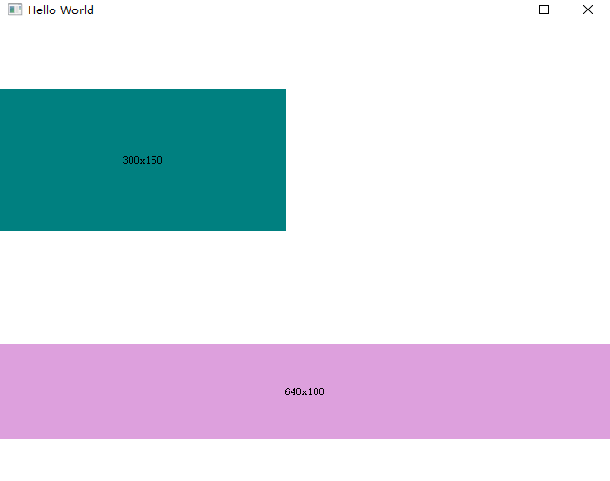Click the Hello World window app icon
This screenshot has height=481, width=610.
point(15,10)
